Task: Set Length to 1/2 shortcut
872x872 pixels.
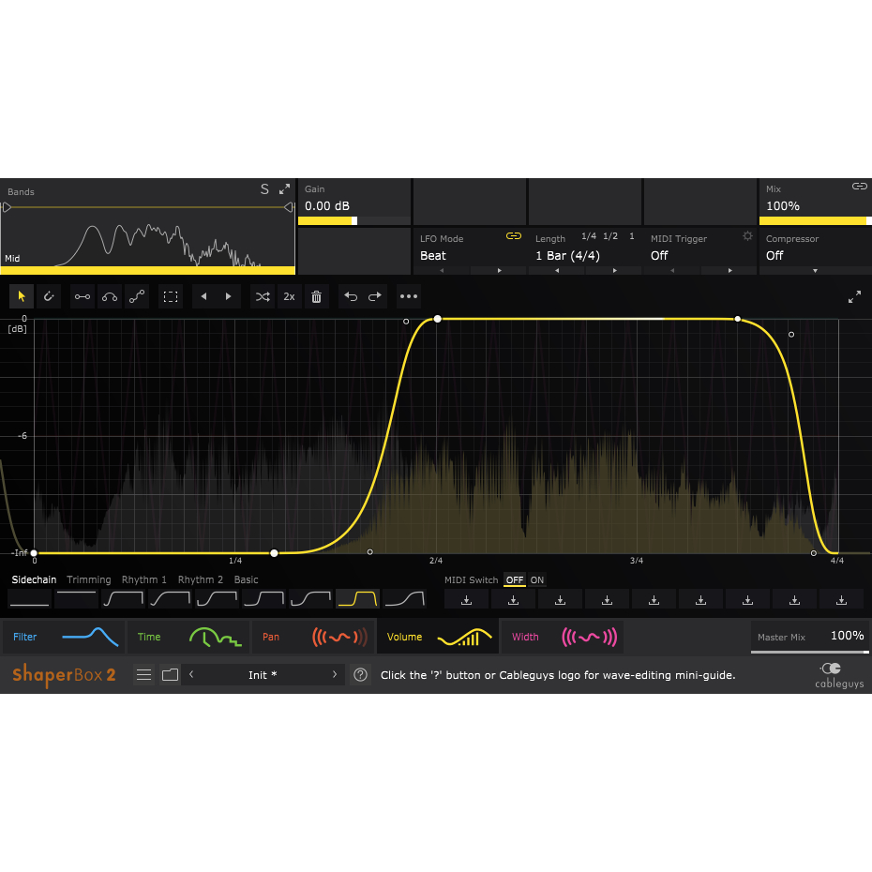Action: pos(610,235)
